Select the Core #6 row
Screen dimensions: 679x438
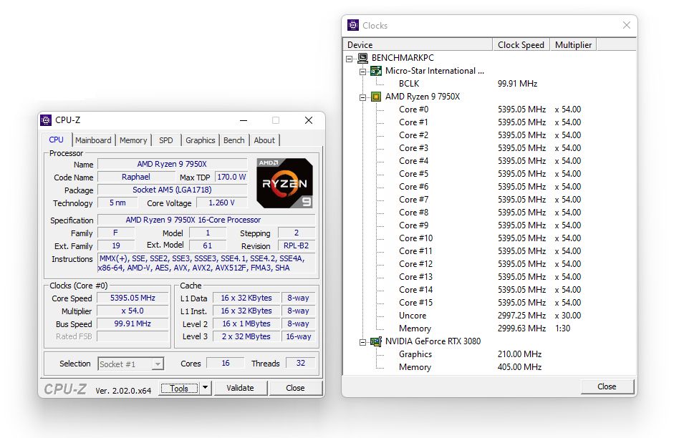489,187
